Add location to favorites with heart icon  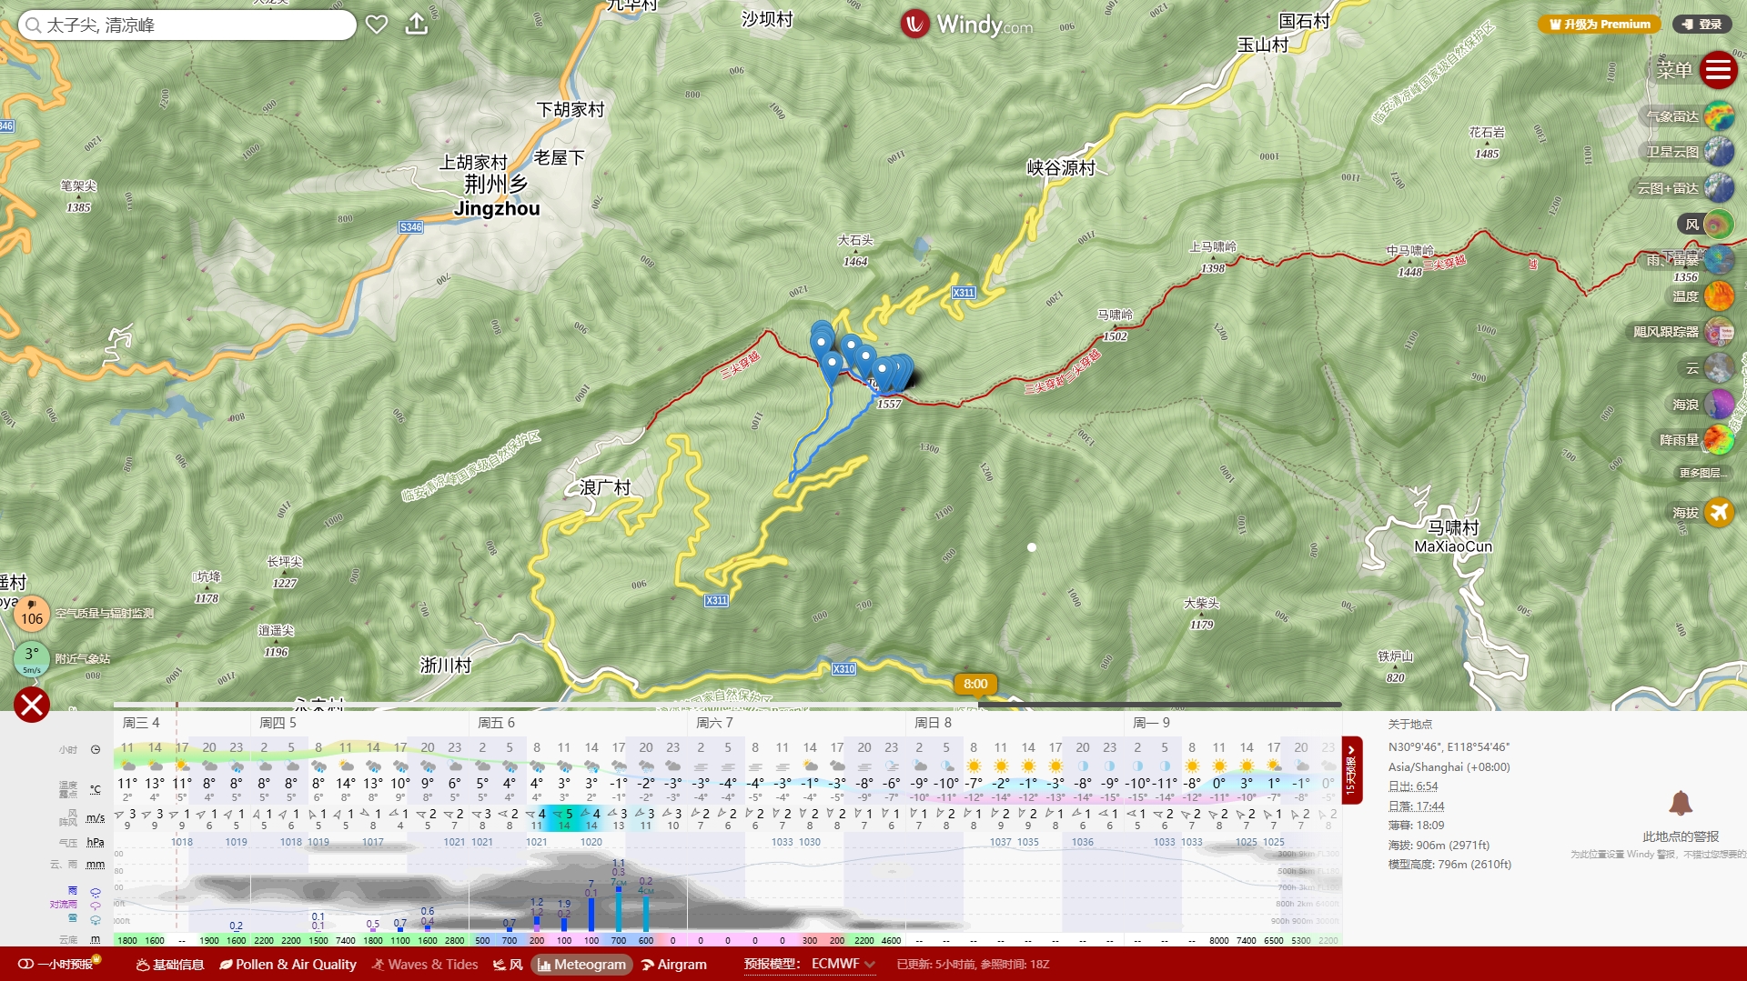click(377, 25)
